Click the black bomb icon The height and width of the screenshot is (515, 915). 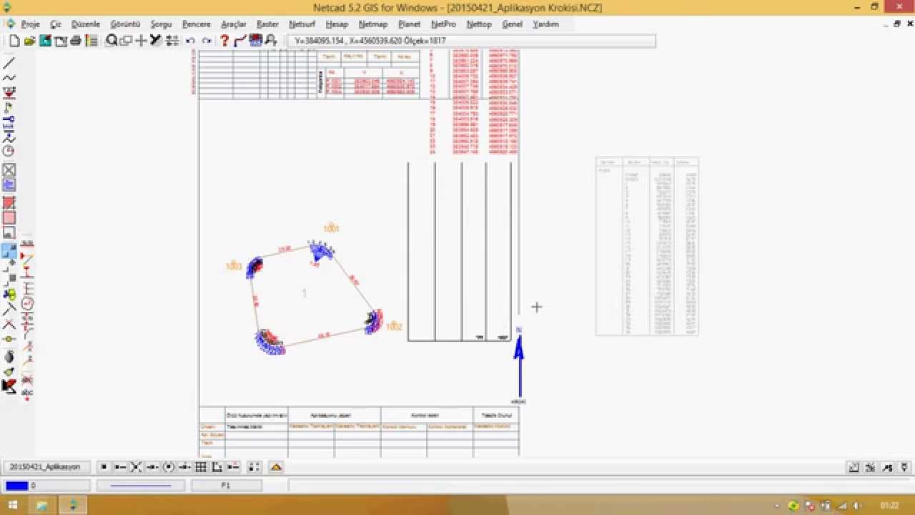tap(9, 356)
